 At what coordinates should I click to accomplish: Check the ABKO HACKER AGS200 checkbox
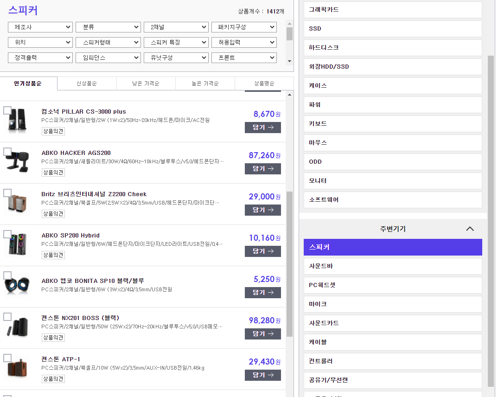(x=7, y=152)
